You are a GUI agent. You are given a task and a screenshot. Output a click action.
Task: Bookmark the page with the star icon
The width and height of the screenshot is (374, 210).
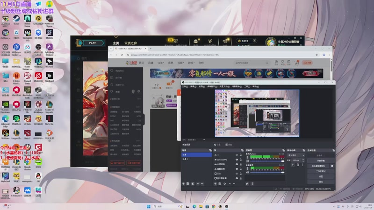316,55
